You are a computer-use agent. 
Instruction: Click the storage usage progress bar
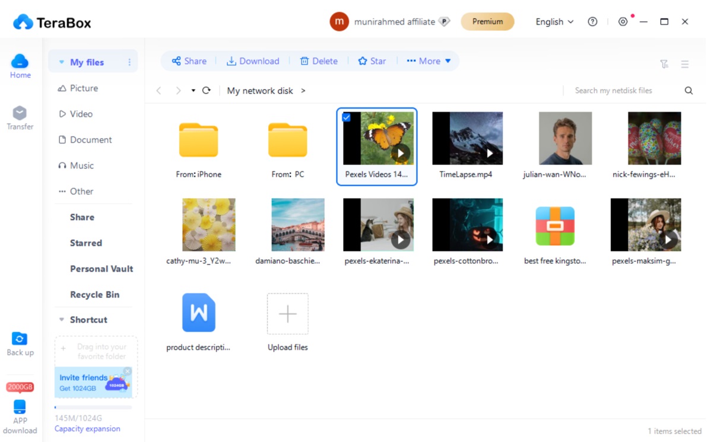coord(93,408)
